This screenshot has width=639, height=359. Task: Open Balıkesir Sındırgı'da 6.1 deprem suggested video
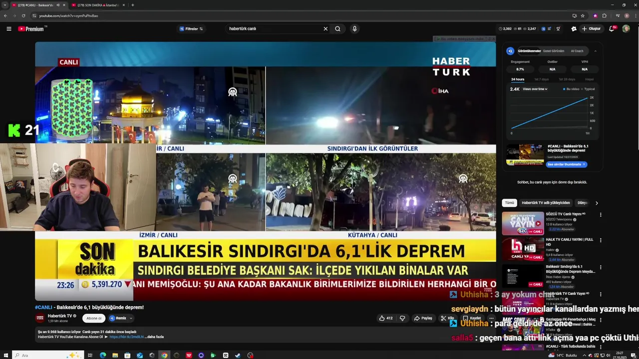pyautogui.click(x=523, y=276)
